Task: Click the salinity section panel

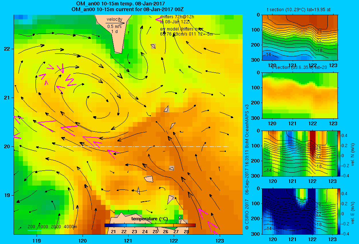Action: coord(300,95)
